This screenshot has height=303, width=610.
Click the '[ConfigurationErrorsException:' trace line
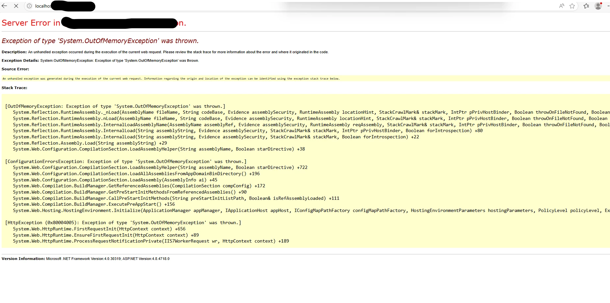coord(126,161)
